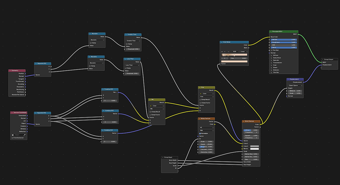Screen dimensions: 340x185
Task: Collapse the Geometry node
Action: [10, 71]
